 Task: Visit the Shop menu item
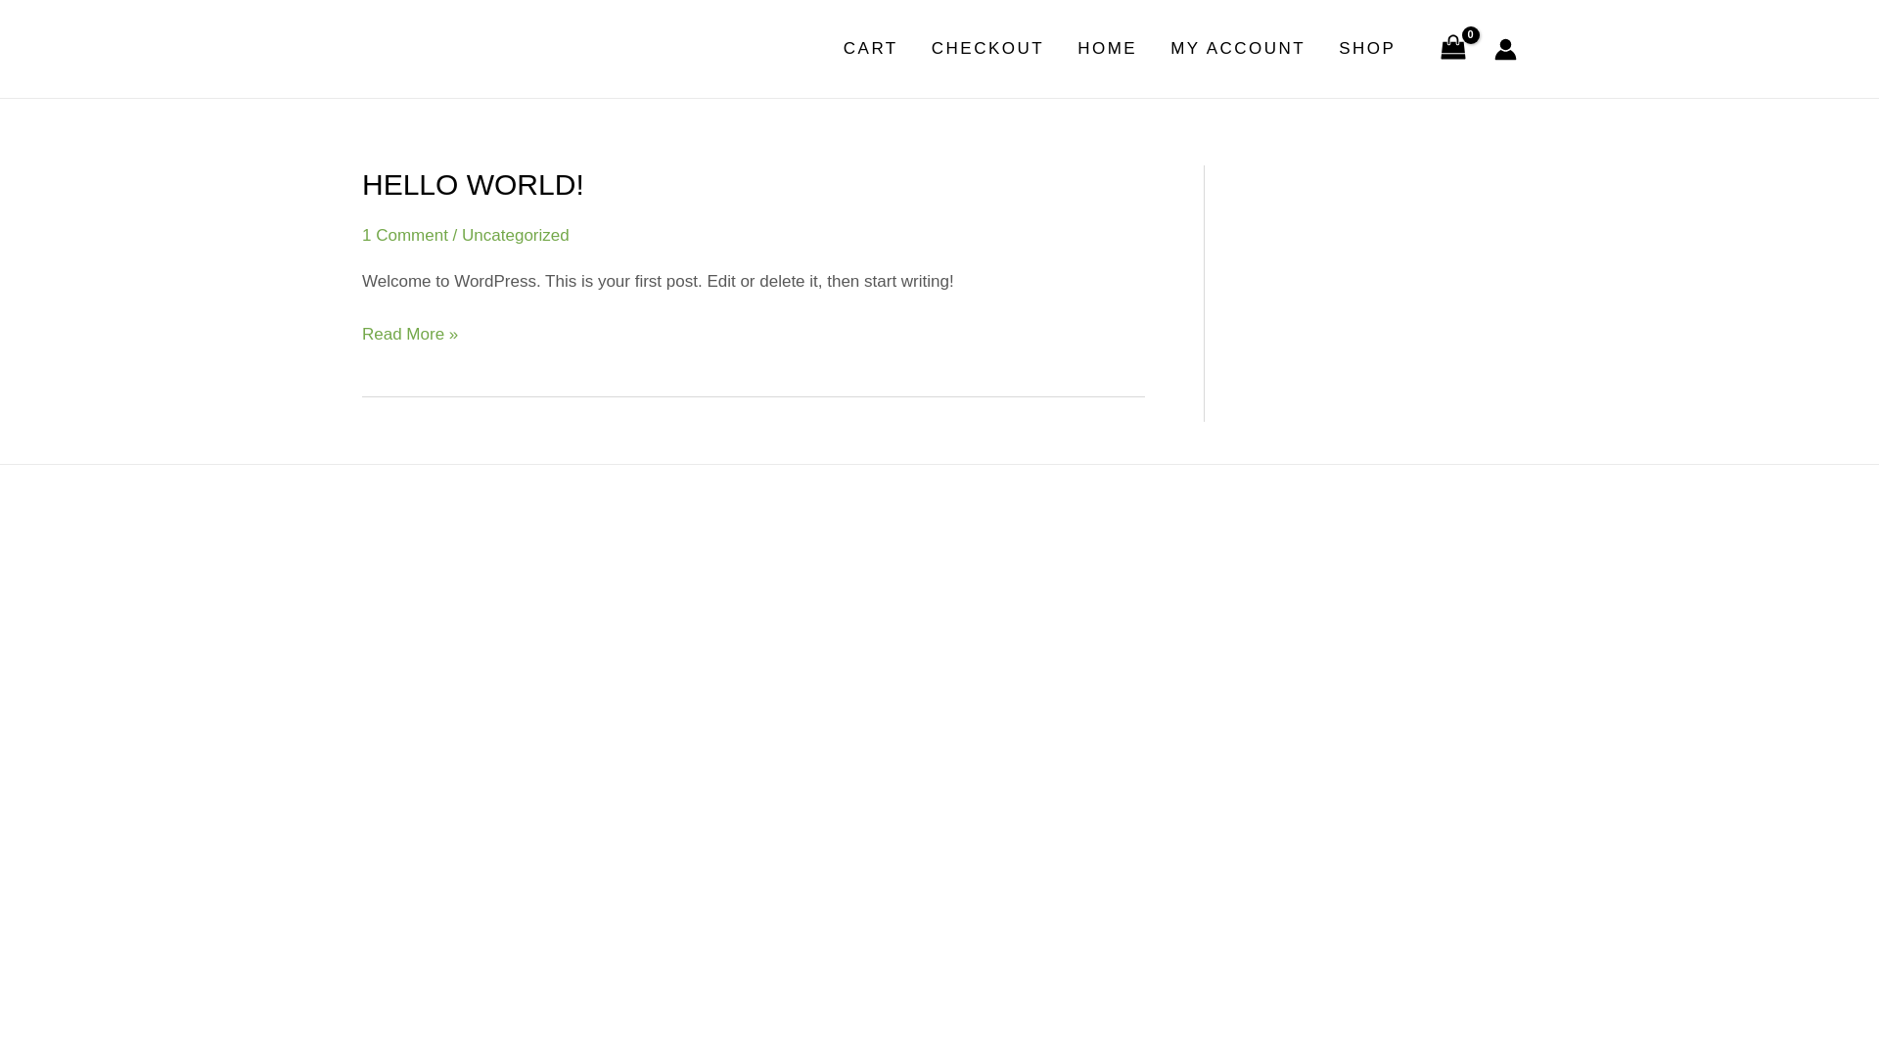[x=1366, y=49]
